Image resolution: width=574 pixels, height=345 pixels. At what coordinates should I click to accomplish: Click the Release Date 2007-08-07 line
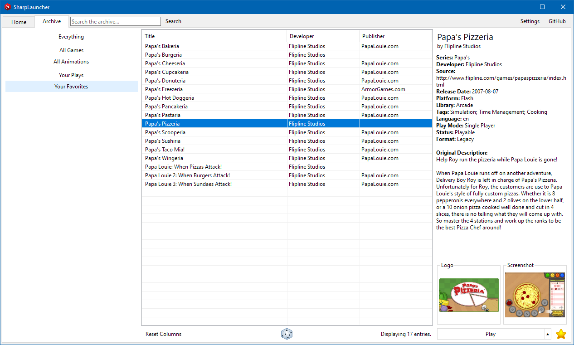tap(467, 92)
